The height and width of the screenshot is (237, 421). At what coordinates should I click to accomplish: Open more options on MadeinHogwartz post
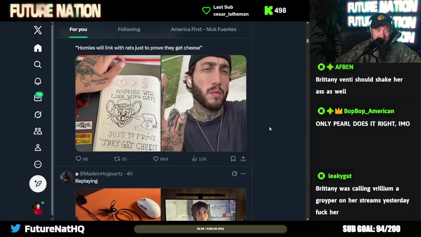[x=243, y=174]
